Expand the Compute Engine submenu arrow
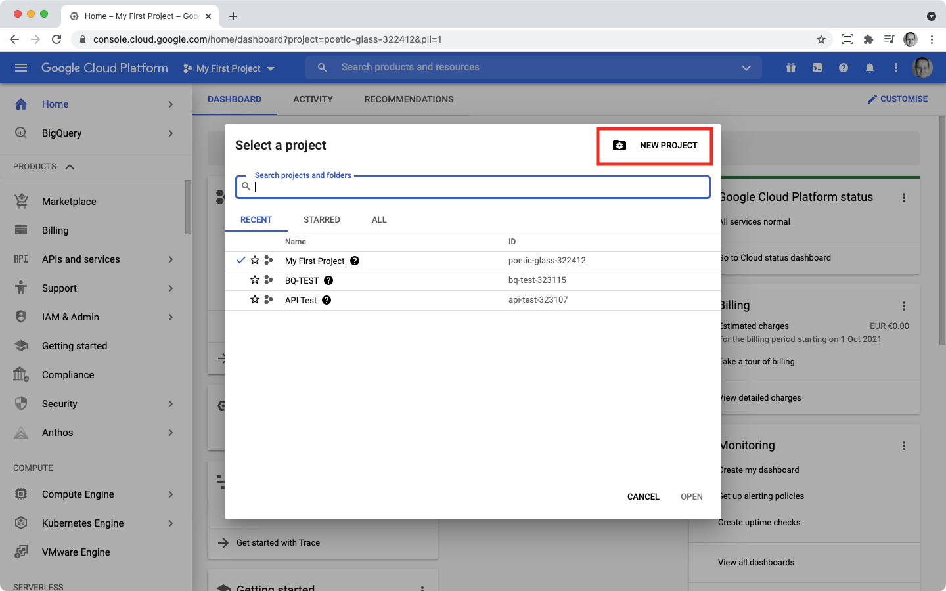The width and height of the screenshot is (946, 591). click(171, 494)
